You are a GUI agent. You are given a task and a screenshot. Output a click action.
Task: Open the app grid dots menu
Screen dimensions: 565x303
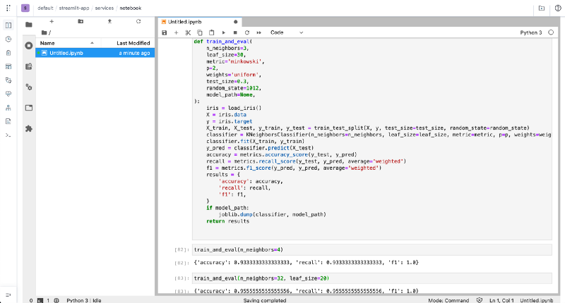click(8, 8)
